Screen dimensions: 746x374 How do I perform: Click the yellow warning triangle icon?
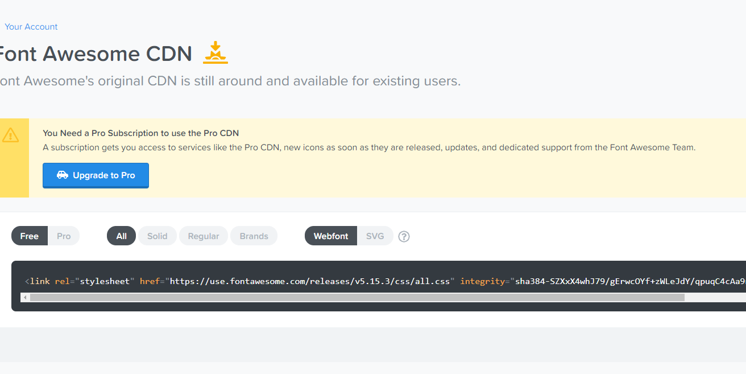click(10, 135)
